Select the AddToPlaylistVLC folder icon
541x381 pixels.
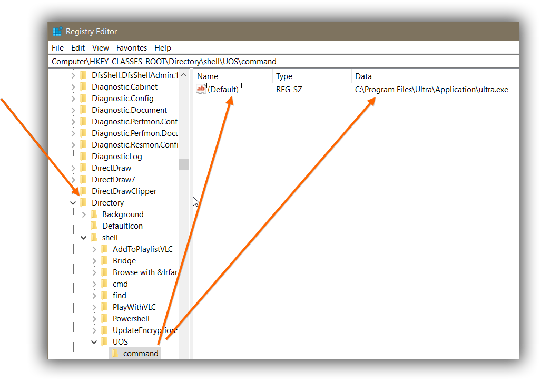pyautogui.click(x=104, y=249)
